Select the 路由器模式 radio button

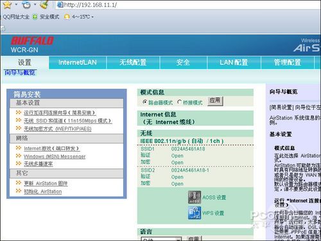tap(145, 102)
